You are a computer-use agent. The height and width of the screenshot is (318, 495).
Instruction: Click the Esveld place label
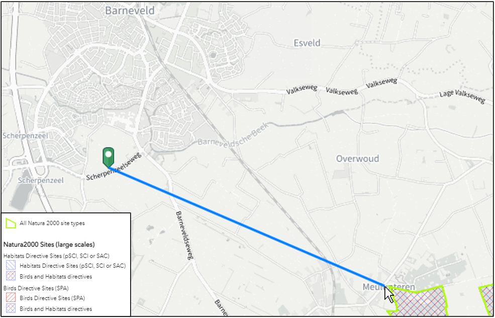click(307, 43)
